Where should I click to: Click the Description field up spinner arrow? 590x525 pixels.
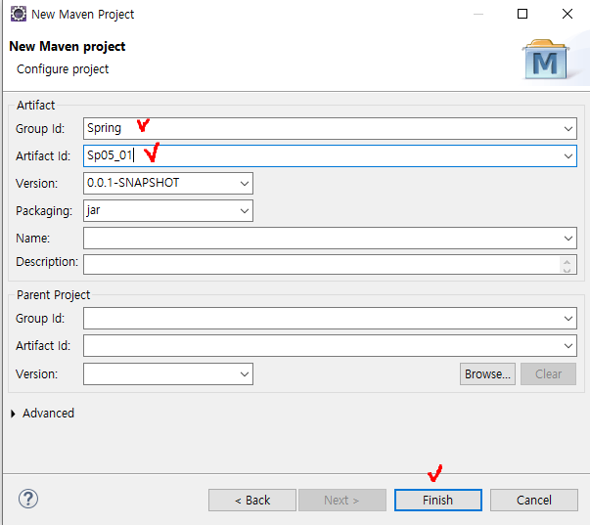[x=567, y=262]
